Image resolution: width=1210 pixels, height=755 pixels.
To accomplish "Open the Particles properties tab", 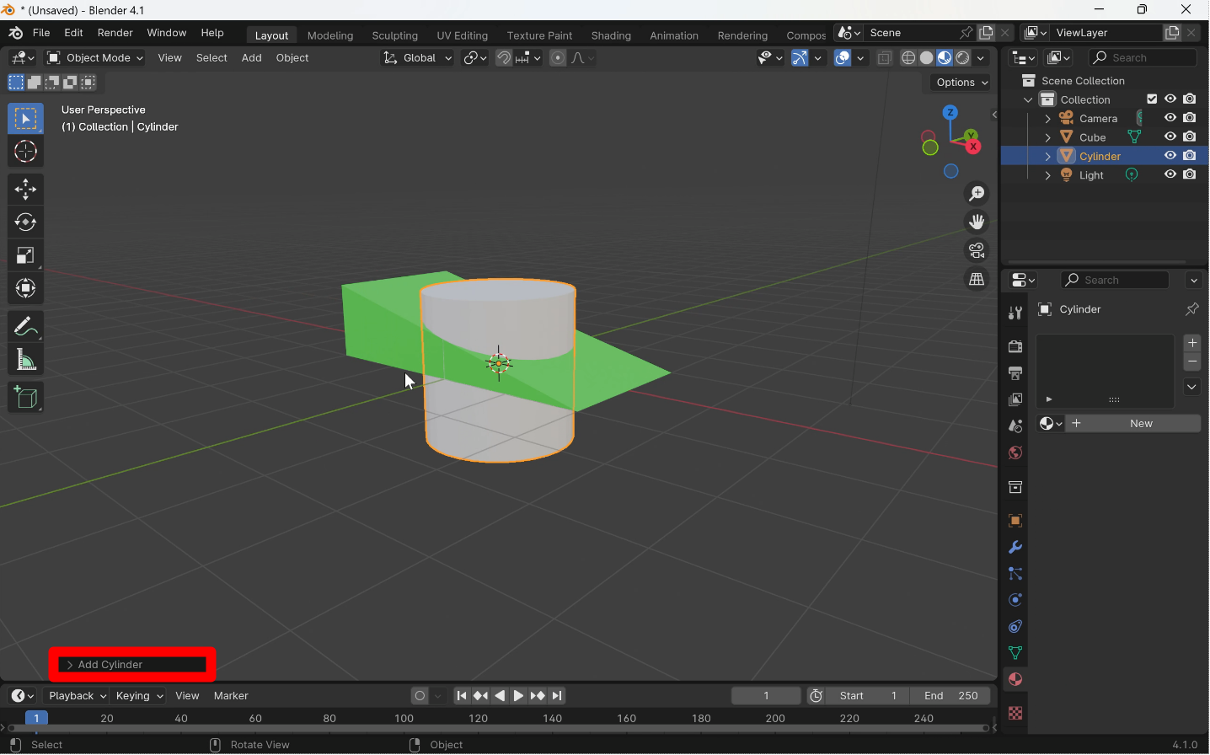I will tap(1015, 574).
